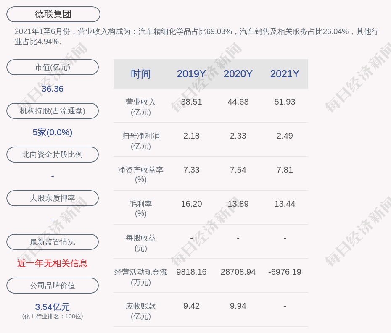The height and width of the screenshot is (333, 391).
Task: Select the market value 36.36
Action: click(x=53, y=89)
